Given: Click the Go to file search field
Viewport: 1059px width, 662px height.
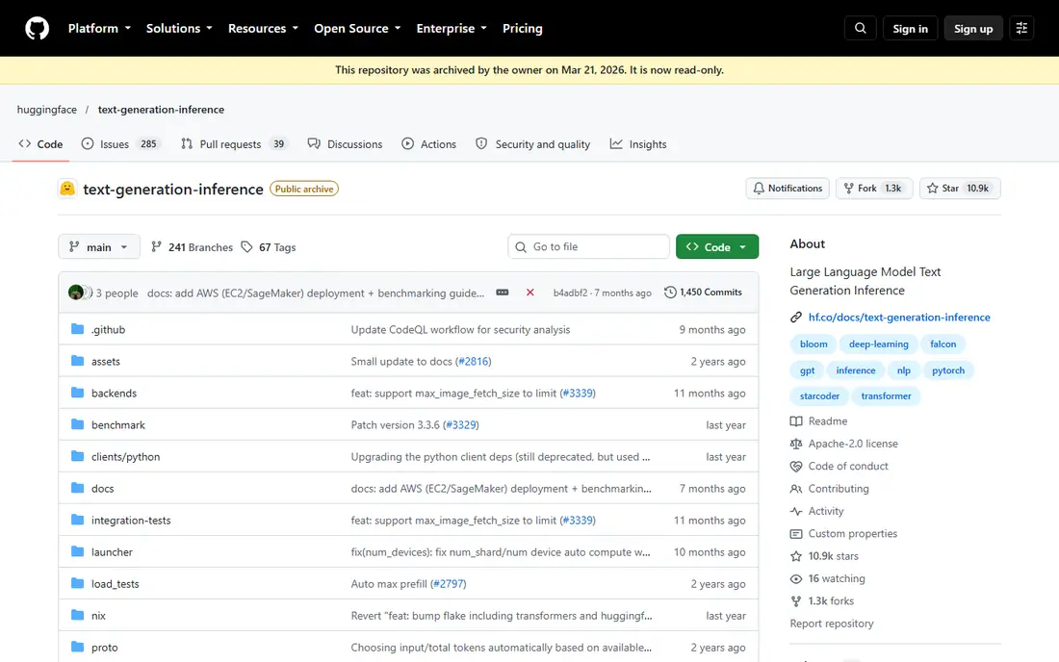Looking at the screenshot, I should [x=588, y=247].
